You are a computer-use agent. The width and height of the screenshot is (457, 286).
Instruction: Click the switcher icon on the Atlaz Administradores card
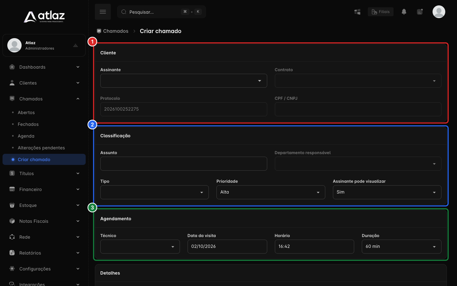point(76,45)
